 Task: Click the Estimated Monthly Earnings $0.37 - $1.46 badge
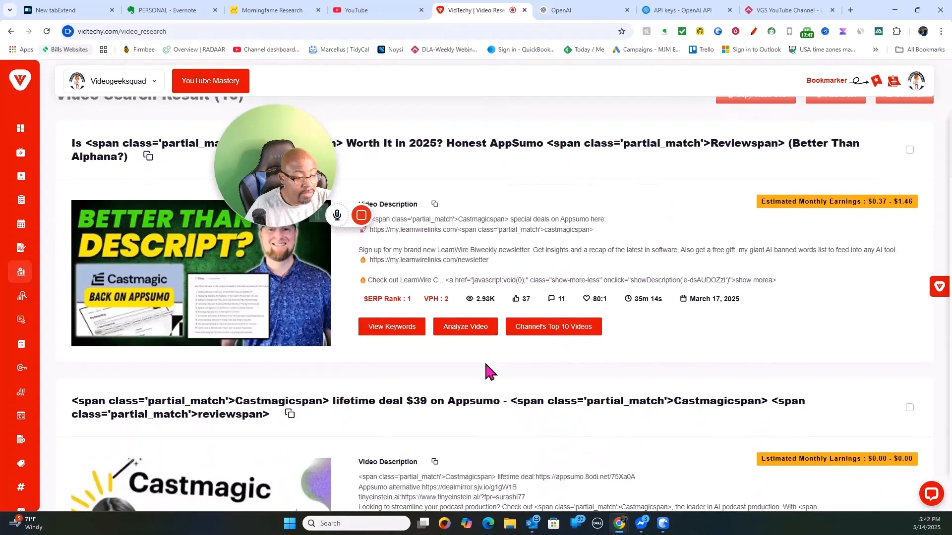coord(836,201)
